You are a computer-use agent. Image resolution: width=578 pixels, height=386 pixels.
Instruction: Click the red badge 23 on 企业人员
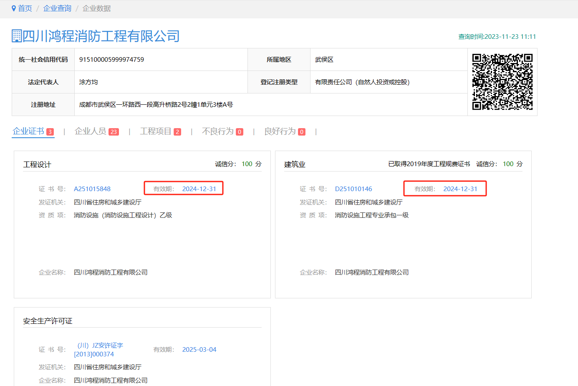(114, 132)
